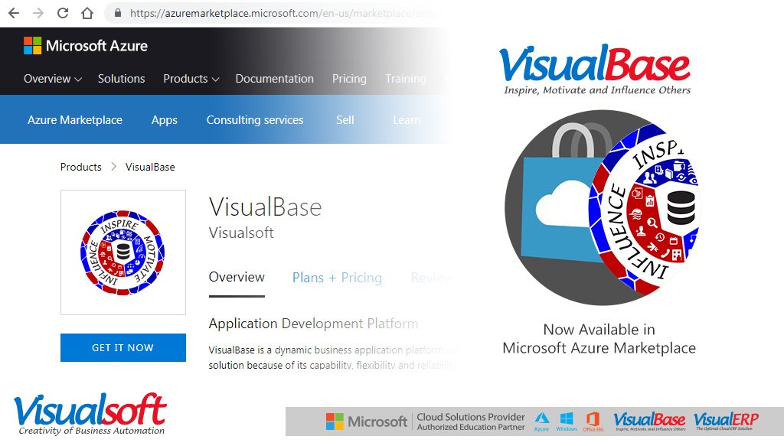Click the padlock icon in address bar

118,13
